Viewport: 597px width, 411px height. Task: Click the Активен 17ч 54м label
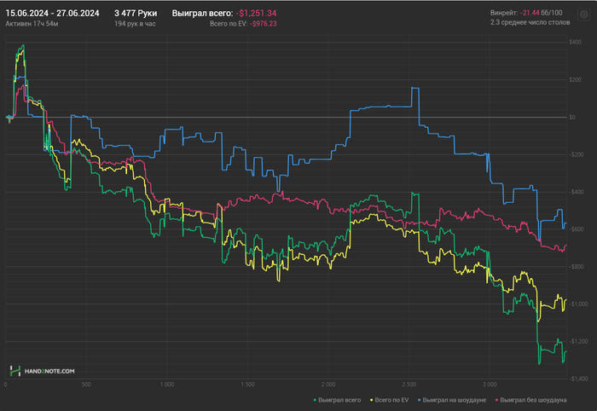30,24
